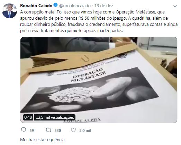Viewport: 181px width, 145px height.
Task: Click the blue verified badge
Action: tap(56, 5)
